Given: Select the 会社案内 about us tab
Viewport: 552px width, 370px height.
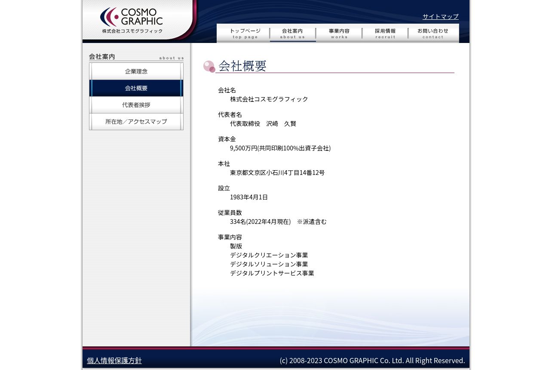Looking at the screenshot, I should click(x=293, y=33).
